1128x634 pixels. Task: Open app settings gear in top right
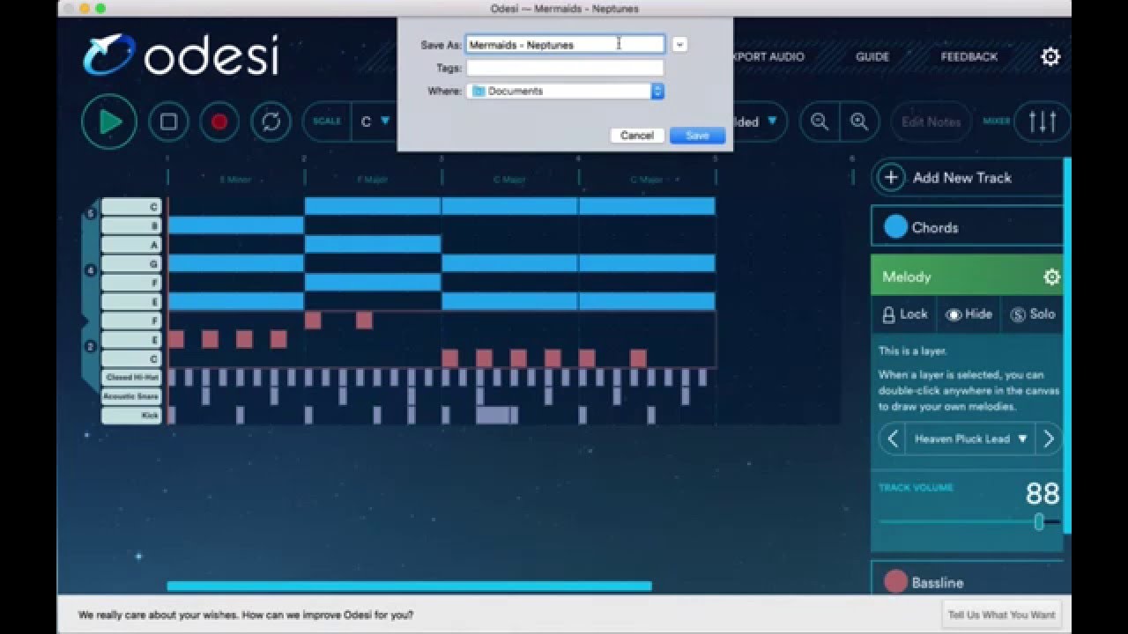click(1050, 57)
